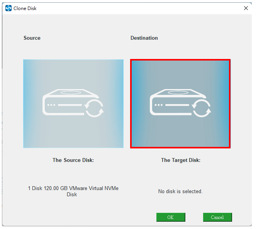Viewport: 256px width, 229px height.
Task: Confirm cloning with the OK button
Action: pos(171,217)
